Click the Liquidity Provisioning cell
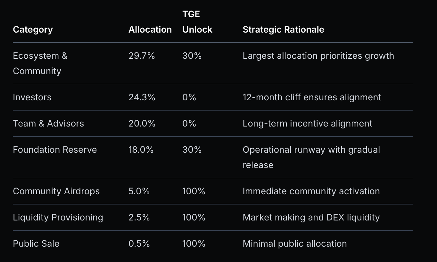This screenshot has width=437, height=262. pos(58,217)
